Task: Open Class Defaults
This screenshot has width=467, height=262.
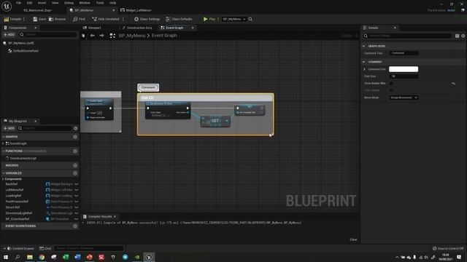Action: tap(179, 19)
